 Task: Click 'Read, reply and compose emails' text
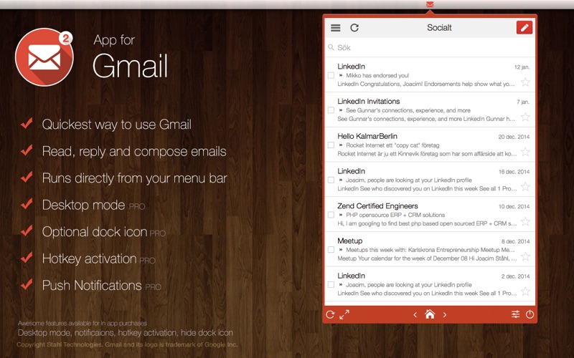click(x=134, y=152)
